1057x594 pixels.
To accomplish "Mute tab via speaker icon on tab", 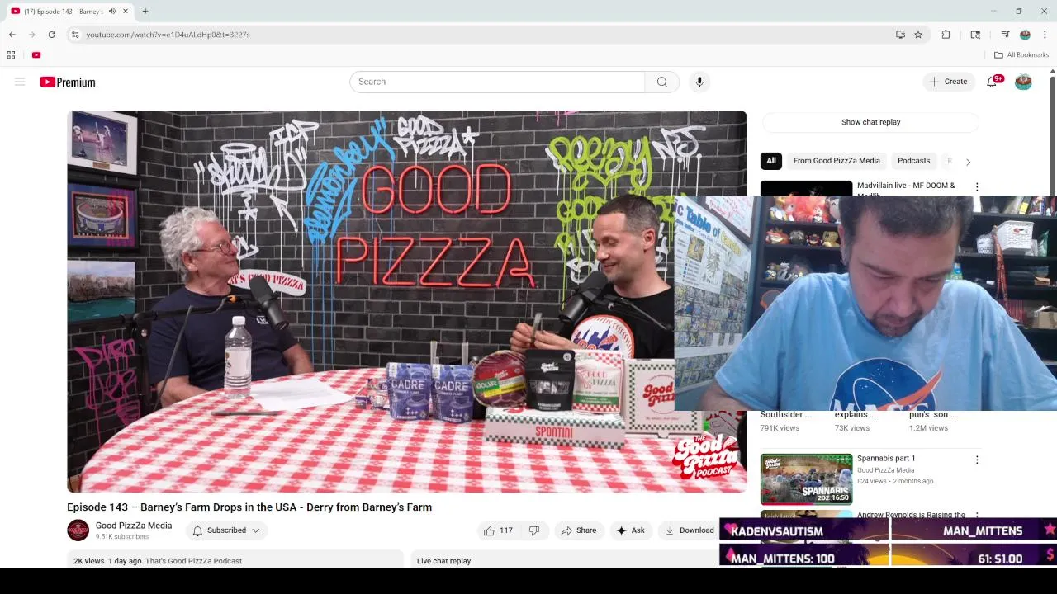I will pos(112,11).
